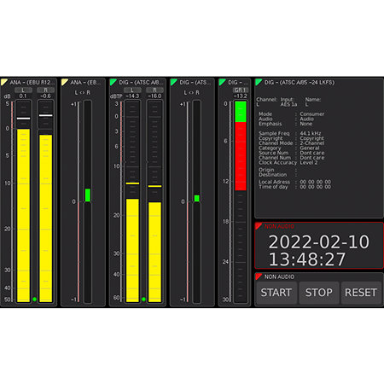Select the R channel label on ANA meter
Viewport: 384px width, 384px height.
click(x=45, y=90)
